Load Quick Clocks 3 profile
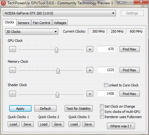This screenshot has height=135, width=149. click(74, 124)
